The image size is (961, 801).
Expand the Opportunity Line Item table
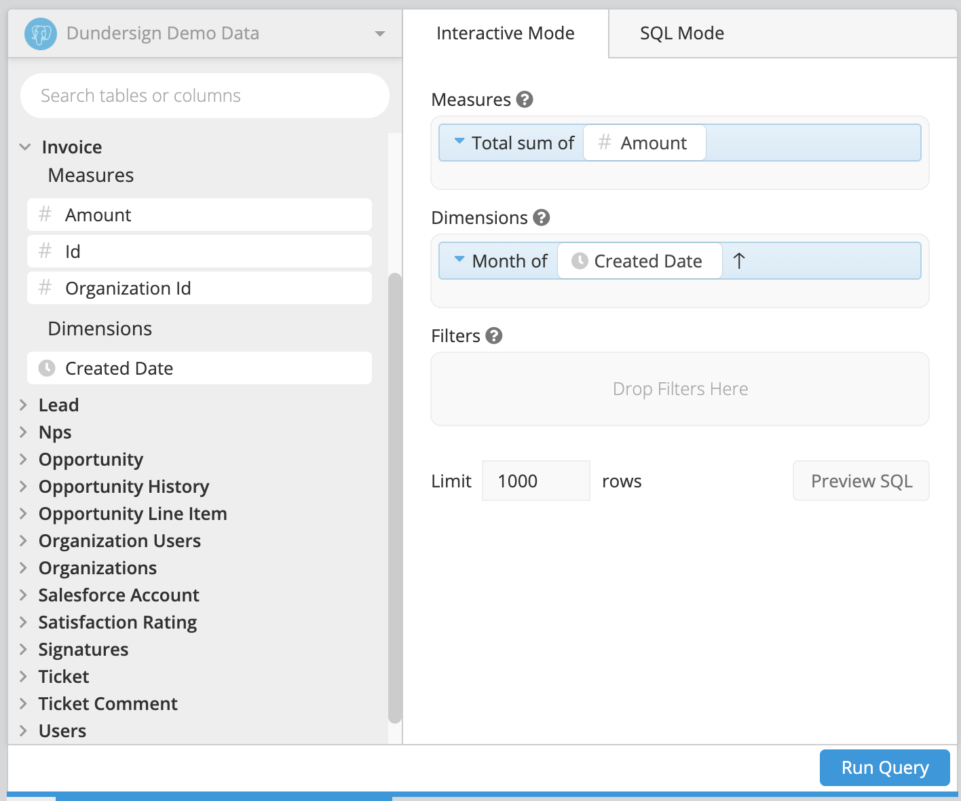(x=23, y=513)
